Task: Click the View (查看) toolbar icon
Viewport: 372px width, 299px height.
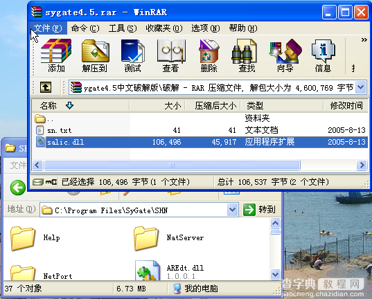Action: [171, 55]
